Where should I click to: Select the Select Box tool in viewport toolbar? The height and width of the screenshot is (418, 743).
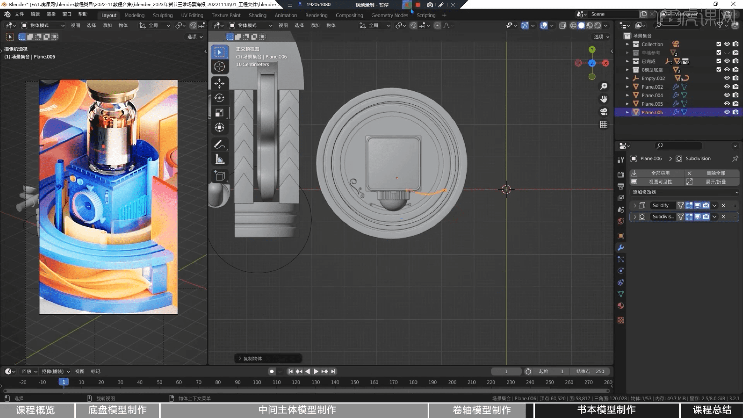point(219,52)
